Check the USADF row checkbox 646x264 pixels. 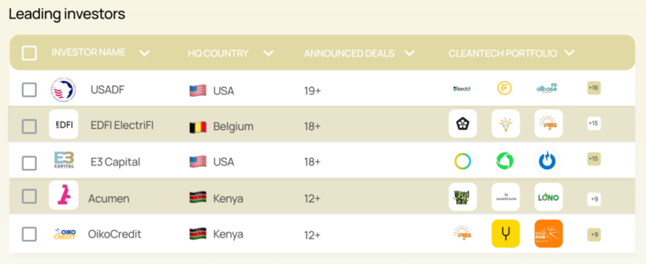29,90
